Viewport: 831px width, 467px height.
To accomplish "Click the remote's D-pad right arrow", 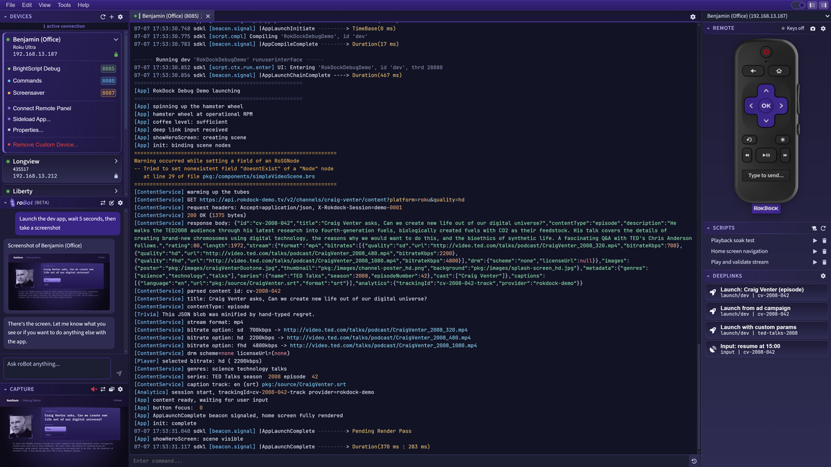I will pos(782,106).
